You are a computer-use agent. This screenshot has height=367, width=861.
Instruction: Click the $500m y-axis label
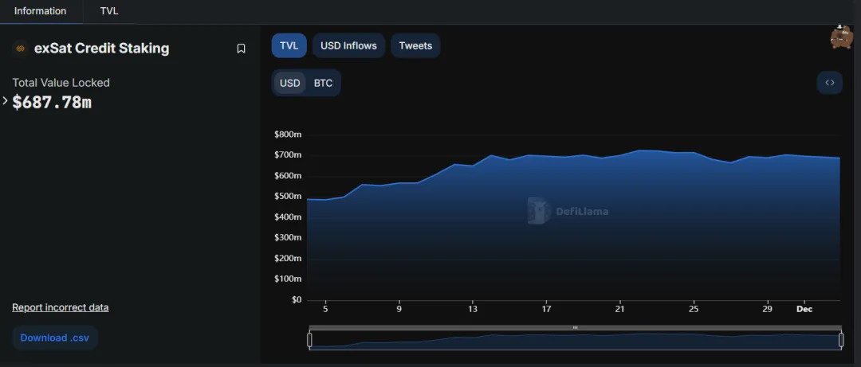[x=288, y=197]
